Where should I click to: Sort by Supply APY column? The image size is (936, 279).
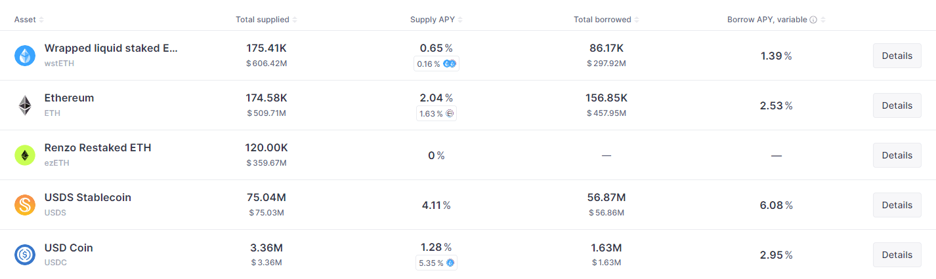436,20
